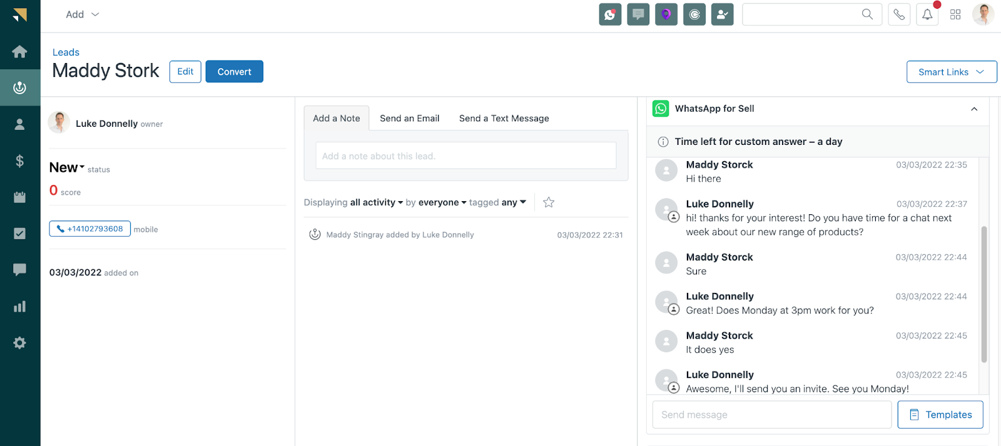This screenshot has width=1001, height=446.
Task: Open the everyone filter dropdown
Action: (442, 202)
